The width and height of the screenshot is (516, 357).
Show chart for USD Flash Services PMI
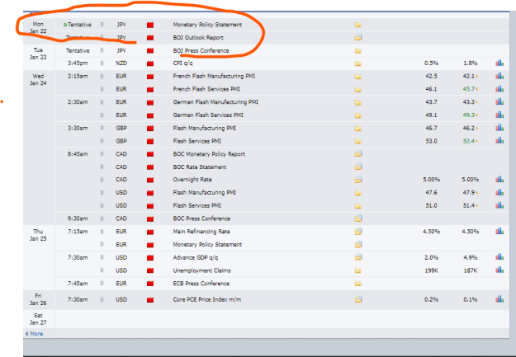tap(499, 205)
